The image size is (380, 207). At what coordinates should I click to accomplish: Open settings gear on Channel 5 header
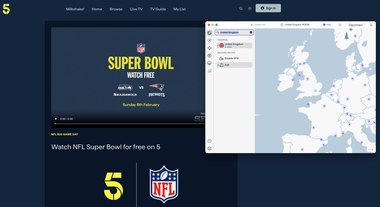click(250, 9)
